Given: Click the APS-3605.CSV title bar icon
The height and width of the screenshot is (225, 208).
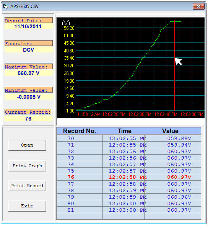Looking at the screenshot, I should pyautogui.click(x=5, y=7).
